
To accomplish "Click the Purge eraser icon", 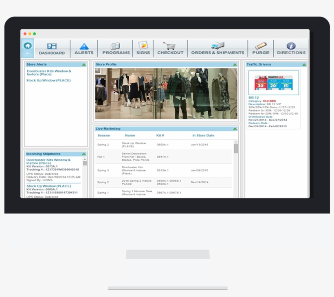I will (x=260, y=46).
